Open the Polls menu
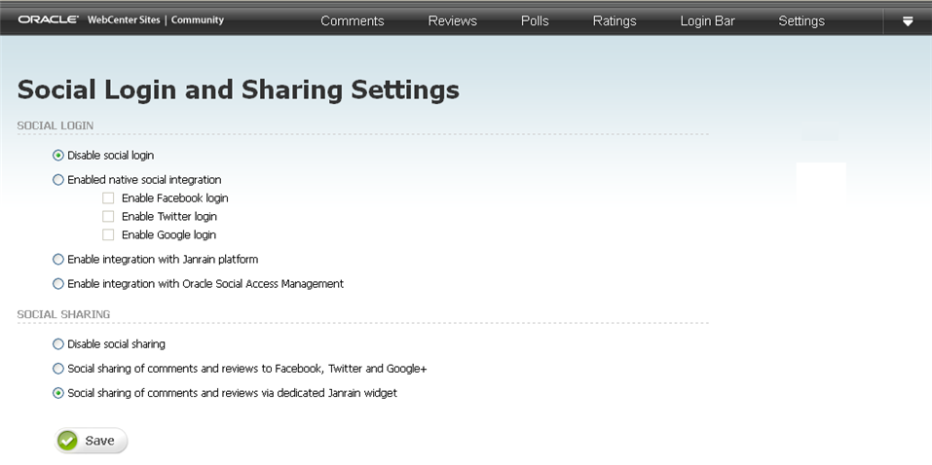 pyautogui.click(x=535, y=21)
